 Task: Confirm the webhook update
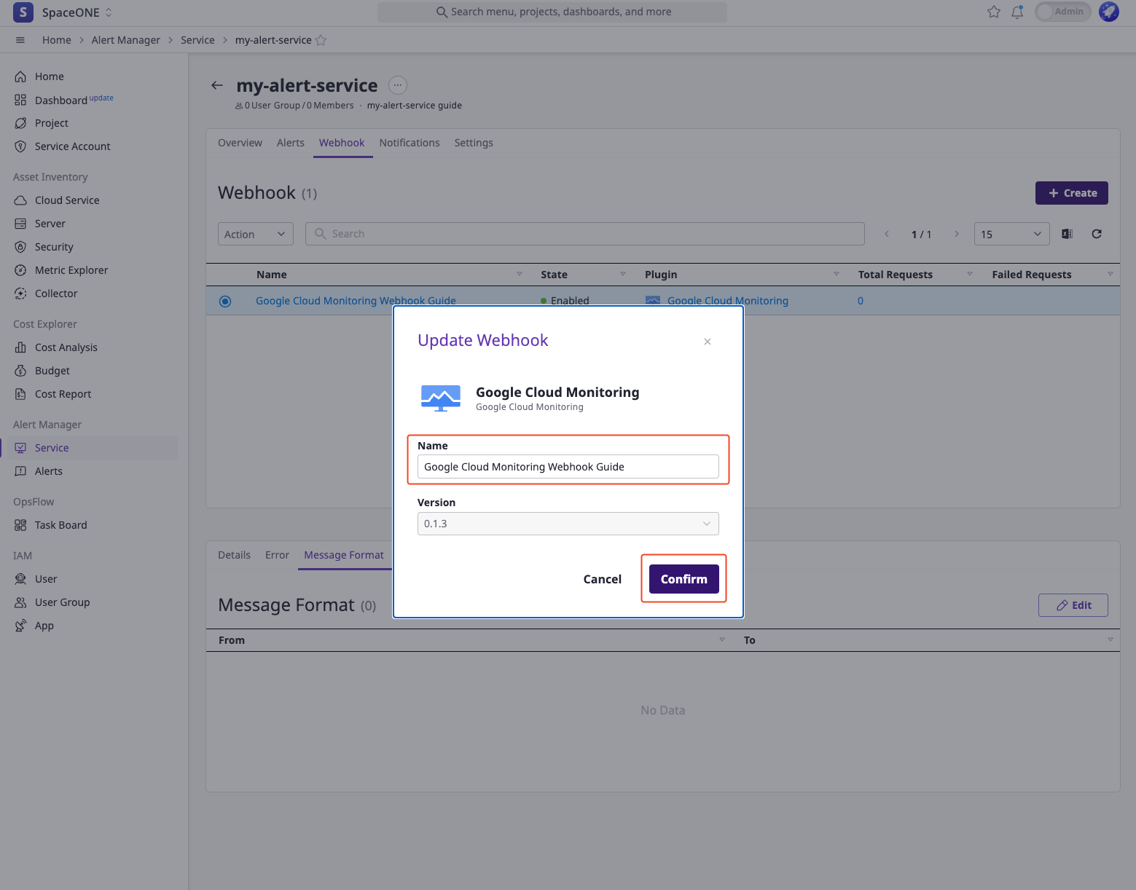coord(683,579)
